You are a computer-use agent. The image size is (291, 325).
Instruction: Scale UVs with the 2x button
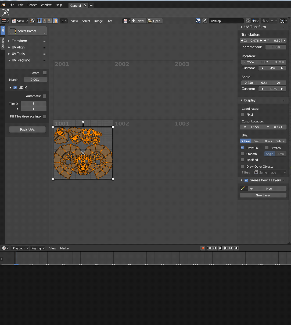coord(279,83)
